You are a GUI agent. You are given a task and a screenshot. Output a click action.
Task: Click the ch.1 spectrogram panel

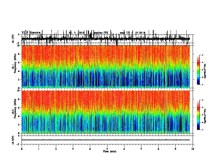click(106, 67)
